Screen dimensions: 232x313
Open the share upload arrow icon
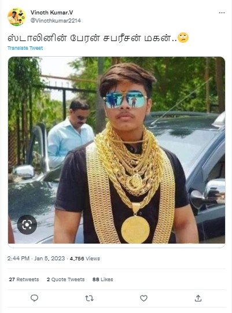(x=198, y=298)
